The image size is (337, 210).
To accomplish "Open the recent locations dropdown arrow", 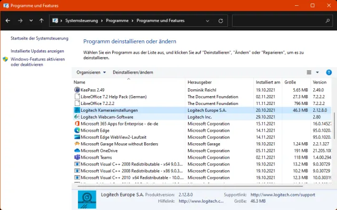I will [x=31, y=21].
